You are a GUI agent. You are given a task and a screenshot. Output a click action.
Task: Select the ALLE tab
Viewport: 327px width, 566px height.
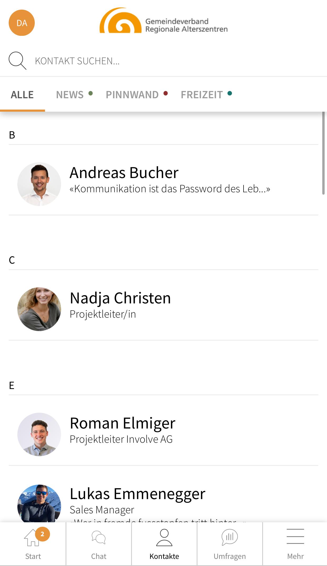click(22, 95)
